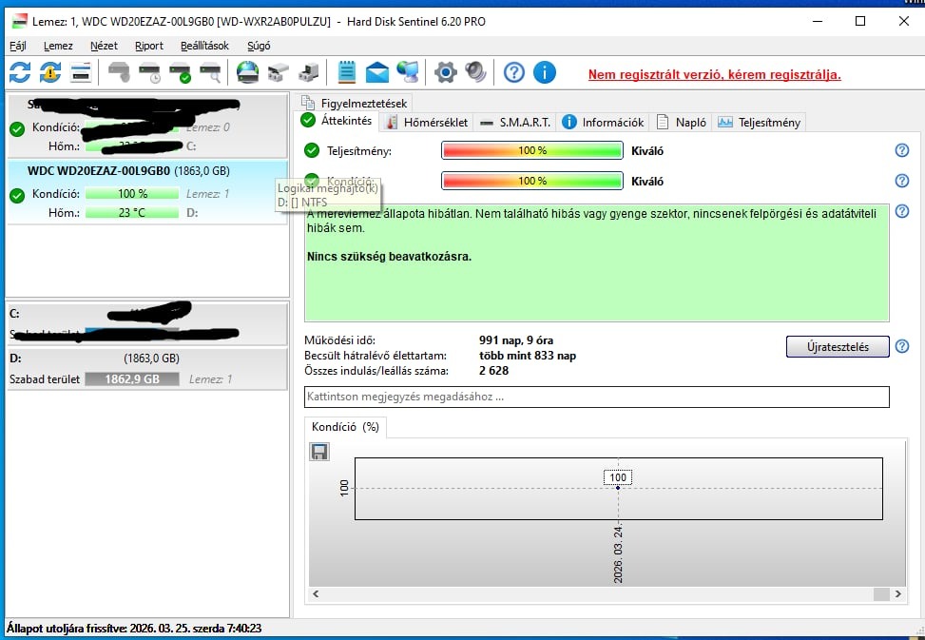Click the speaker sound toolbar icon
The image size is (925, 640).
click(475, 72)
